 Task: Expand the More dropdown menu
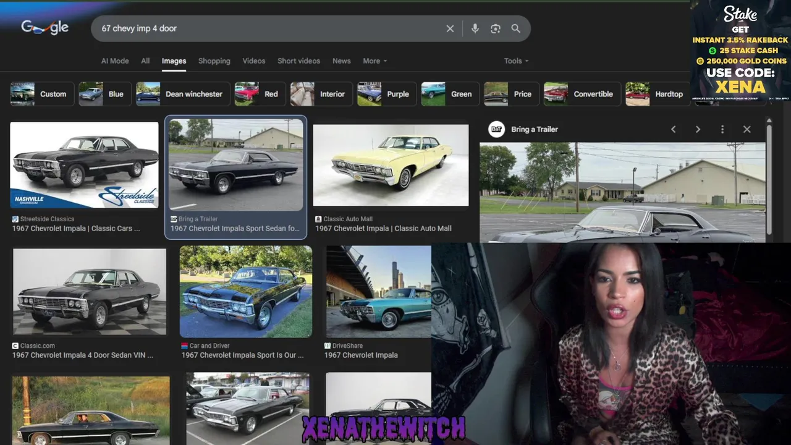coord(374,61)
